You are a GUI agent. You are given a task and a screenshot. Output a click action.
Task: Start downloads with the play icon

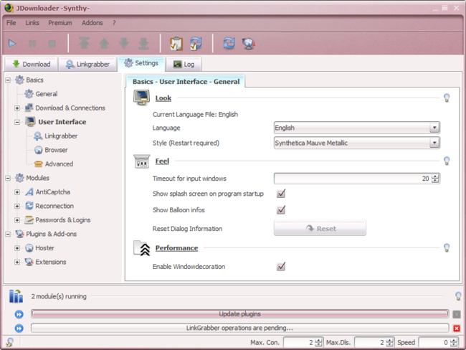[x=12, y=44]
